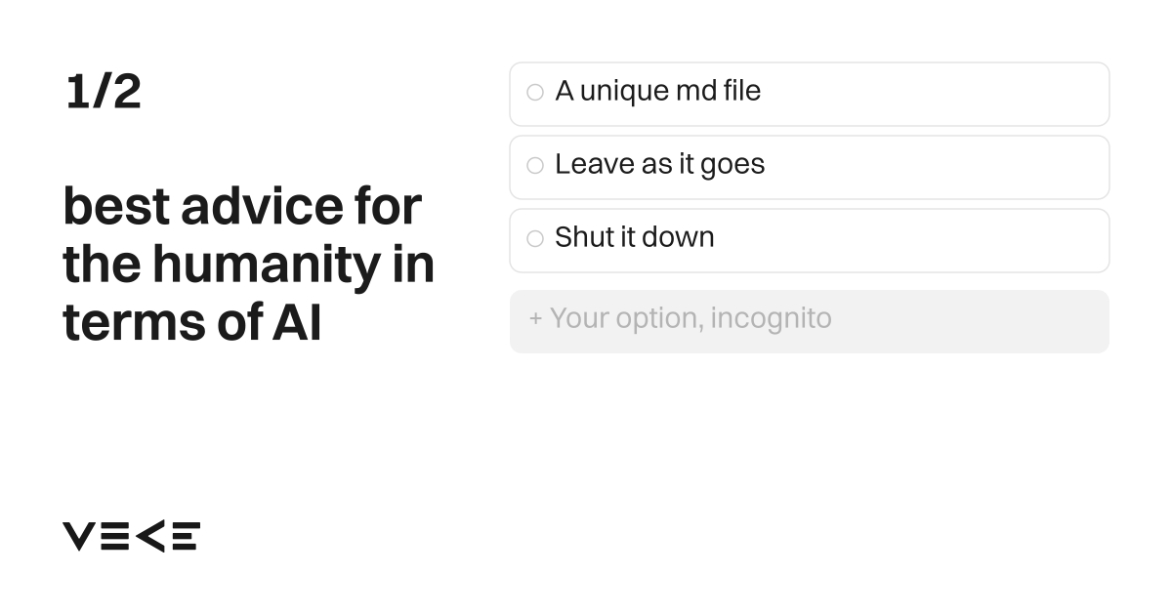Viewport: 1172px width, 615px height.
Task: Click the word 'humanity' in the question
Action: click(x=261, y=265)
